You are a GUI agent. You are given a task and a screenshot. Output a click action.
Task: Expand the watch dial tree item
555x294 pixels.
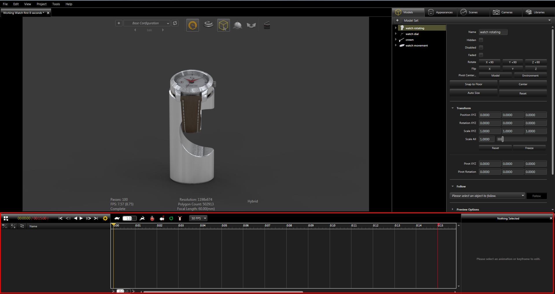[x=396, y=34]
